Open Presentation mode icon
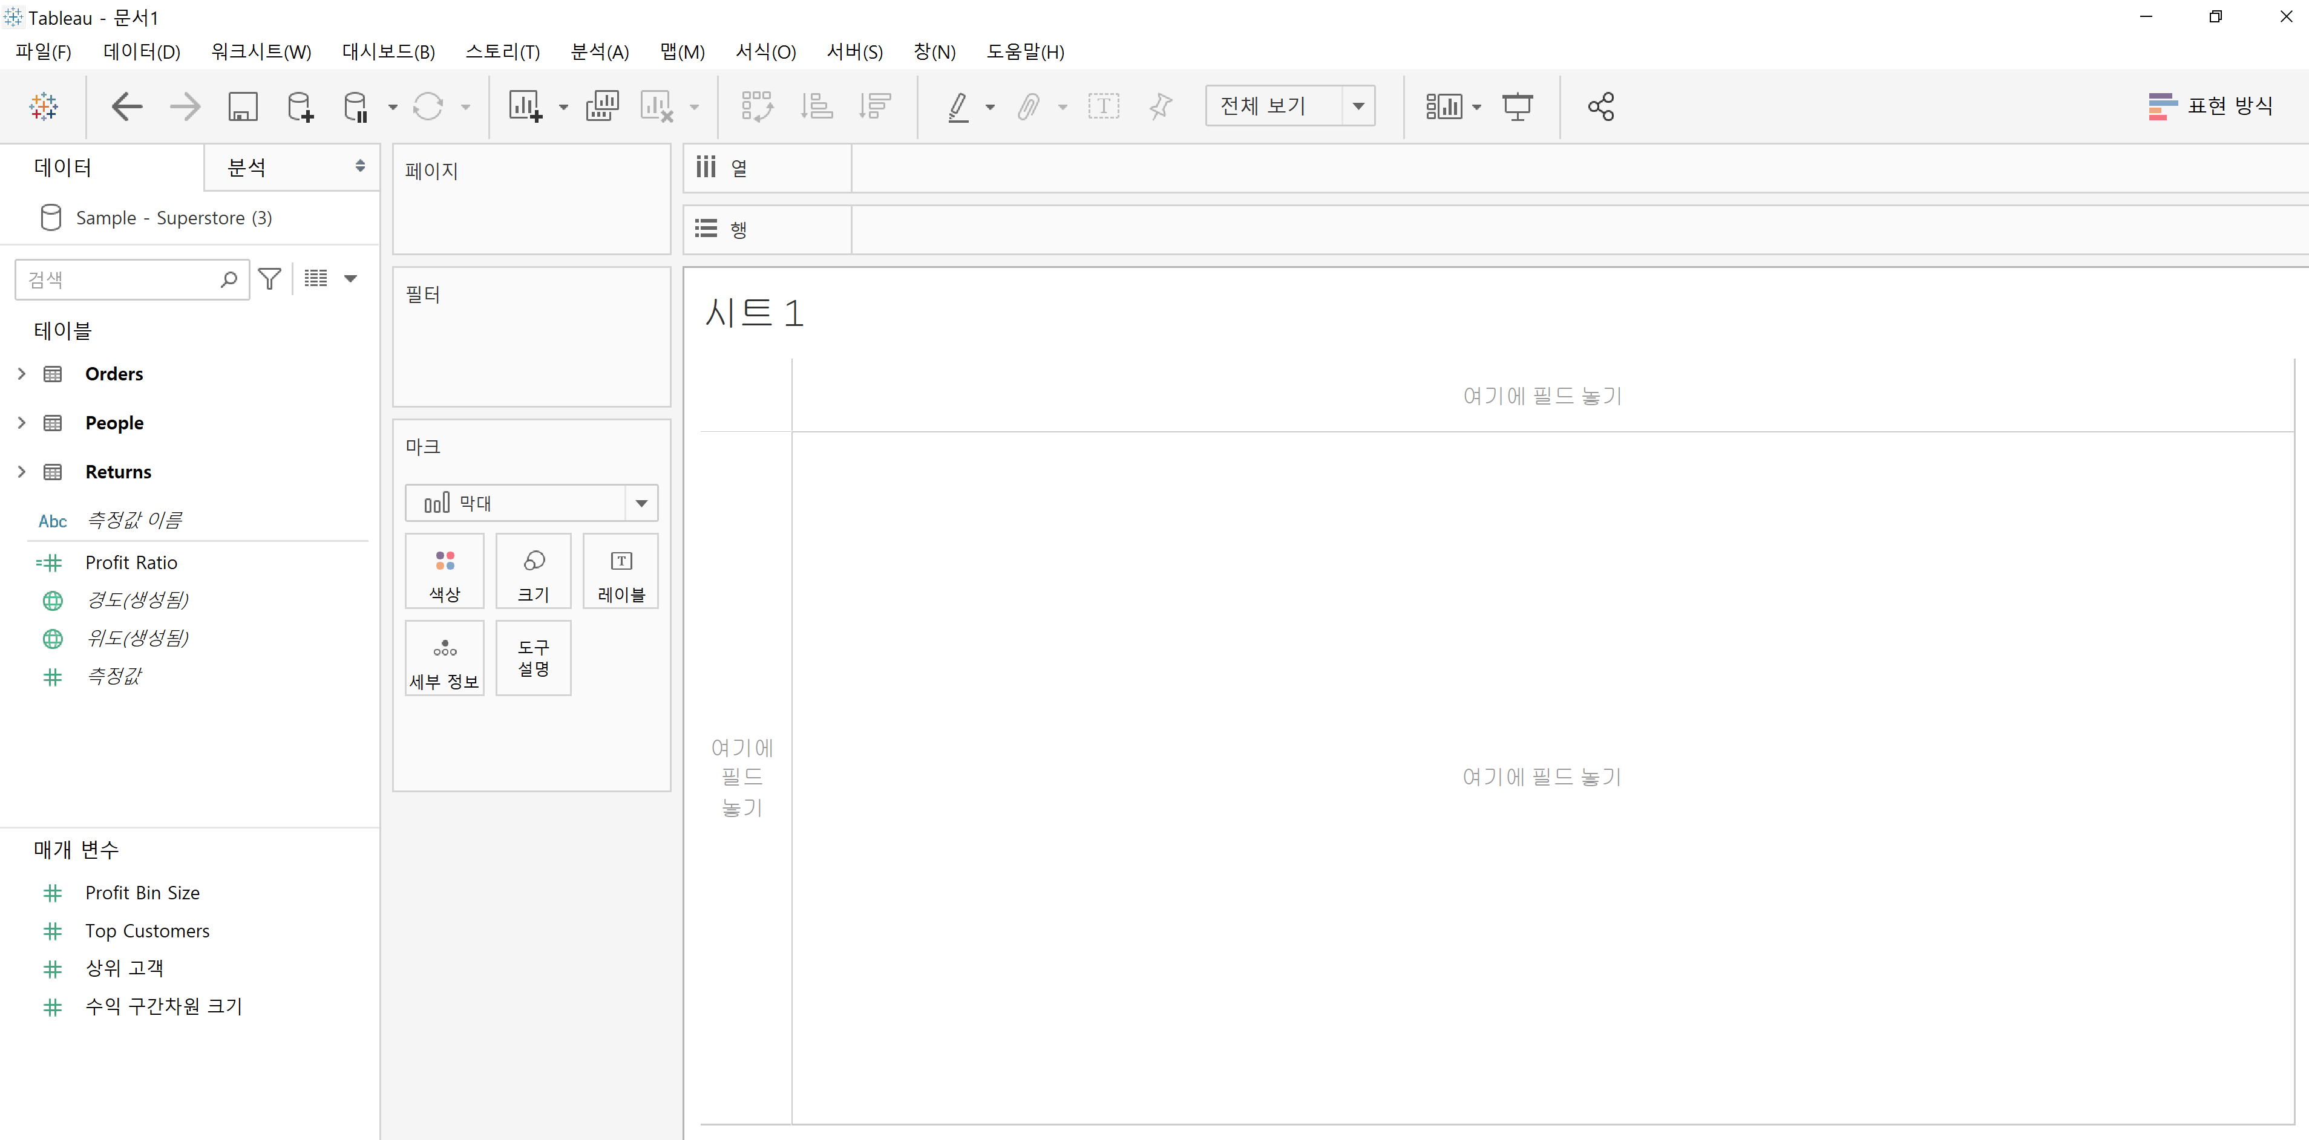2309x1140 pixels. [x=1516, y=106]
